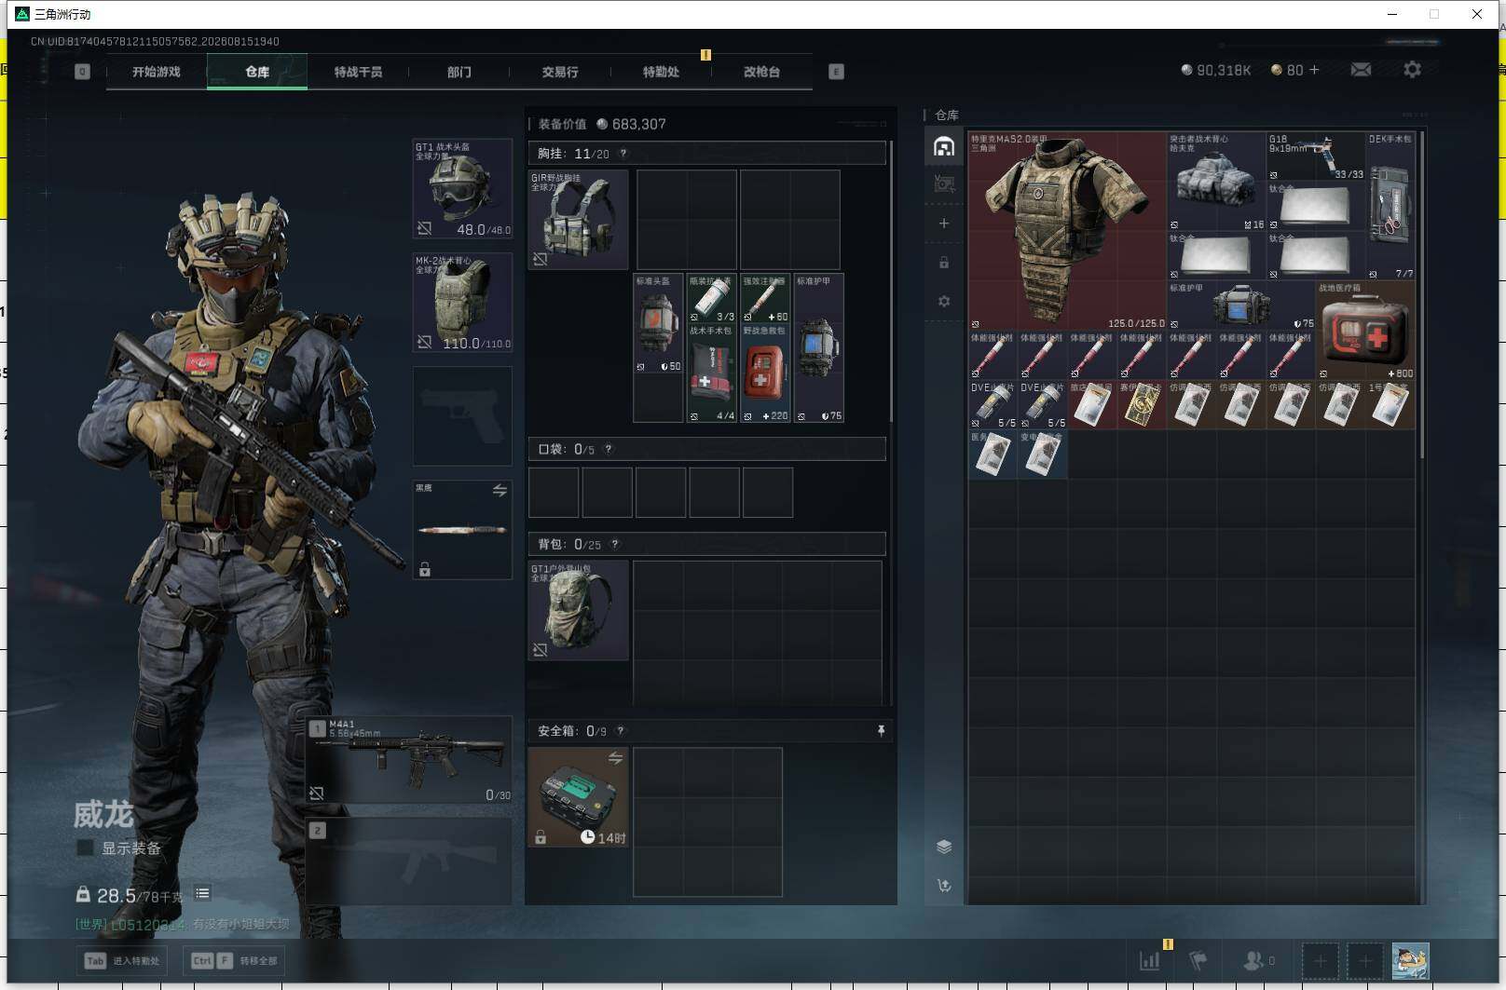
Task: Open the flag icon in bottom bar
Action: (x=1198, y=960)
